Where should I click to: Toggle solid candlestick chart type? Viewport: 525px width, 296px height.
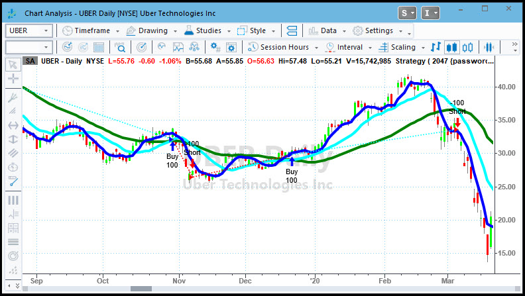tap(451, 47)
